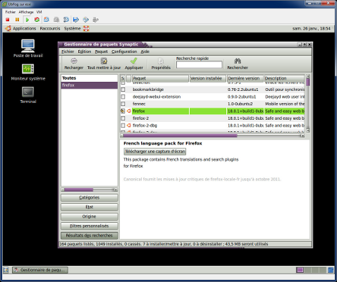Open Configuration menu in Synaptic

[124, 51]
